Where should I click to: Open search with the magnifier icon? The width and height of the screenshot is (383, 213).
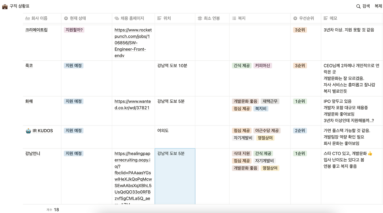358,6
